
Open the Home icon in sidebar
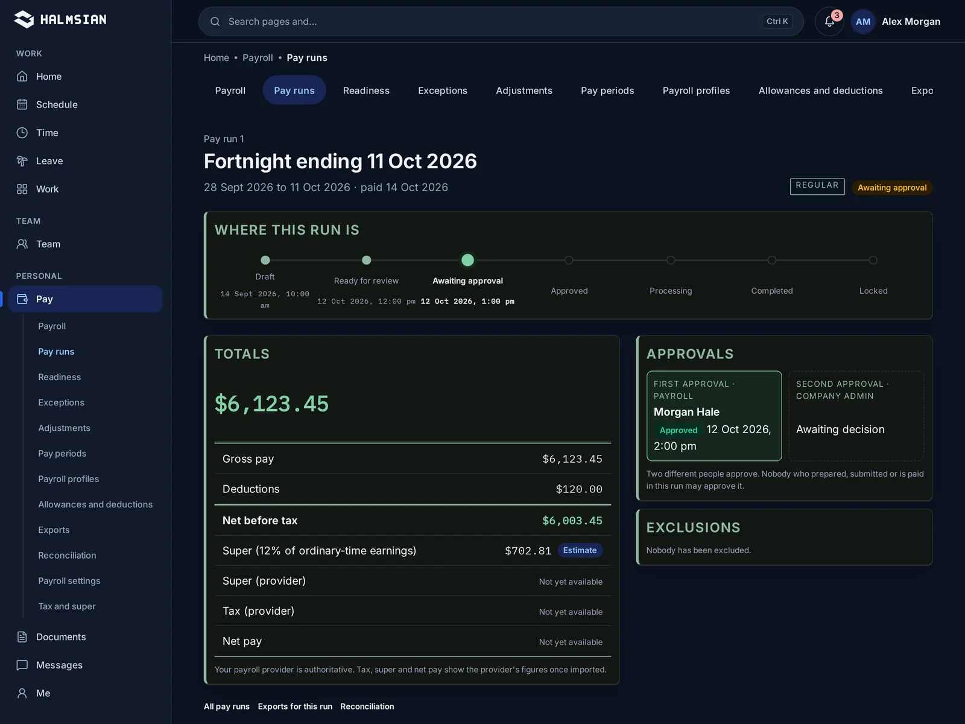point(22,77)
